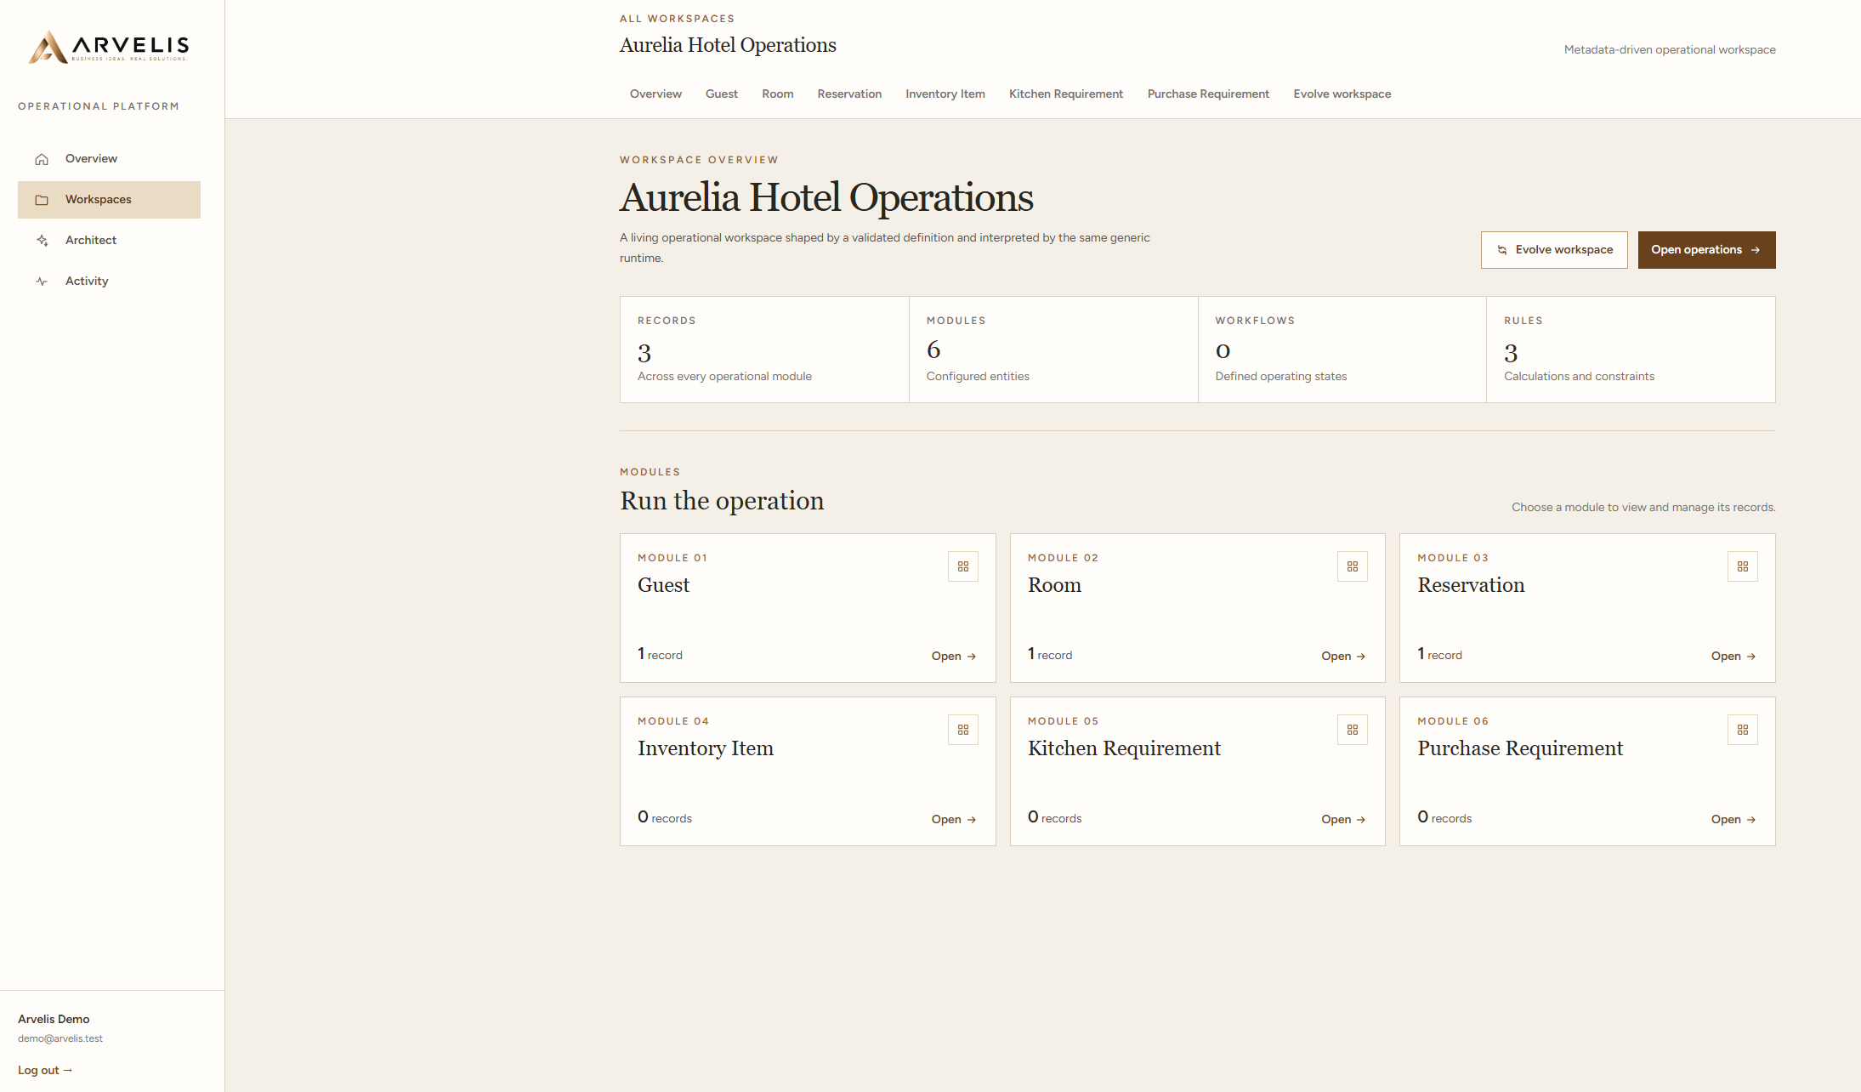Open Overview in the sidebar
Screen dimensions: 1861x1092
109,159
